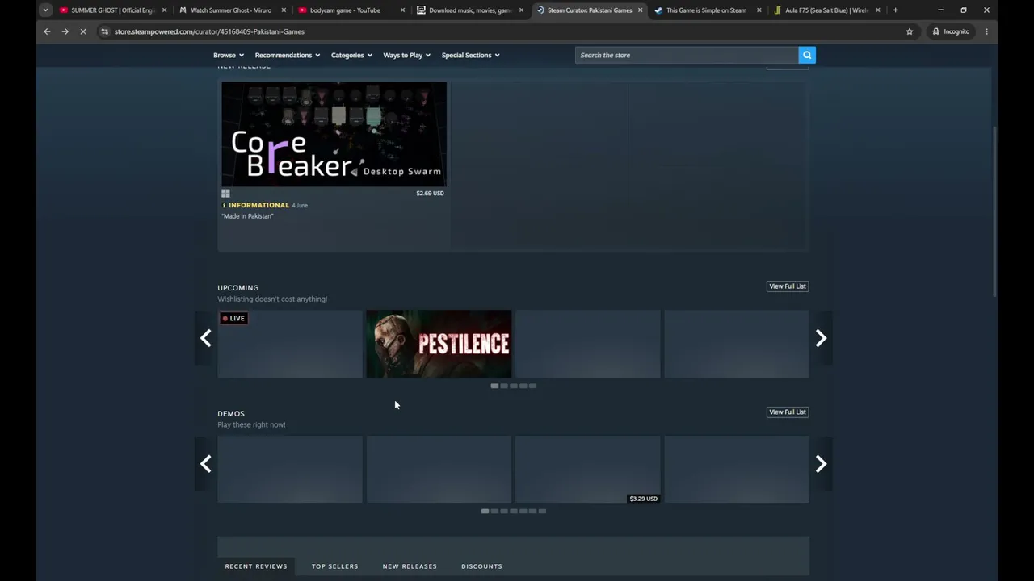Open the Chrome three-dot menu
The height and width of the screenshot is (581, 1034).
pyautogui.click(x=986, y=31)
